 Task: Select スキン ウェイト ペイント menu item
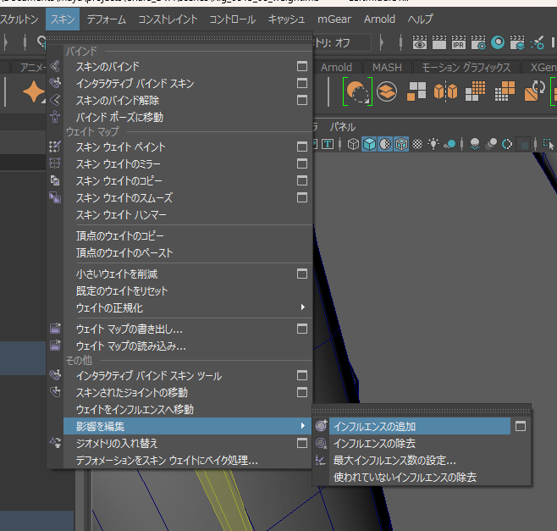coord(120,147)
